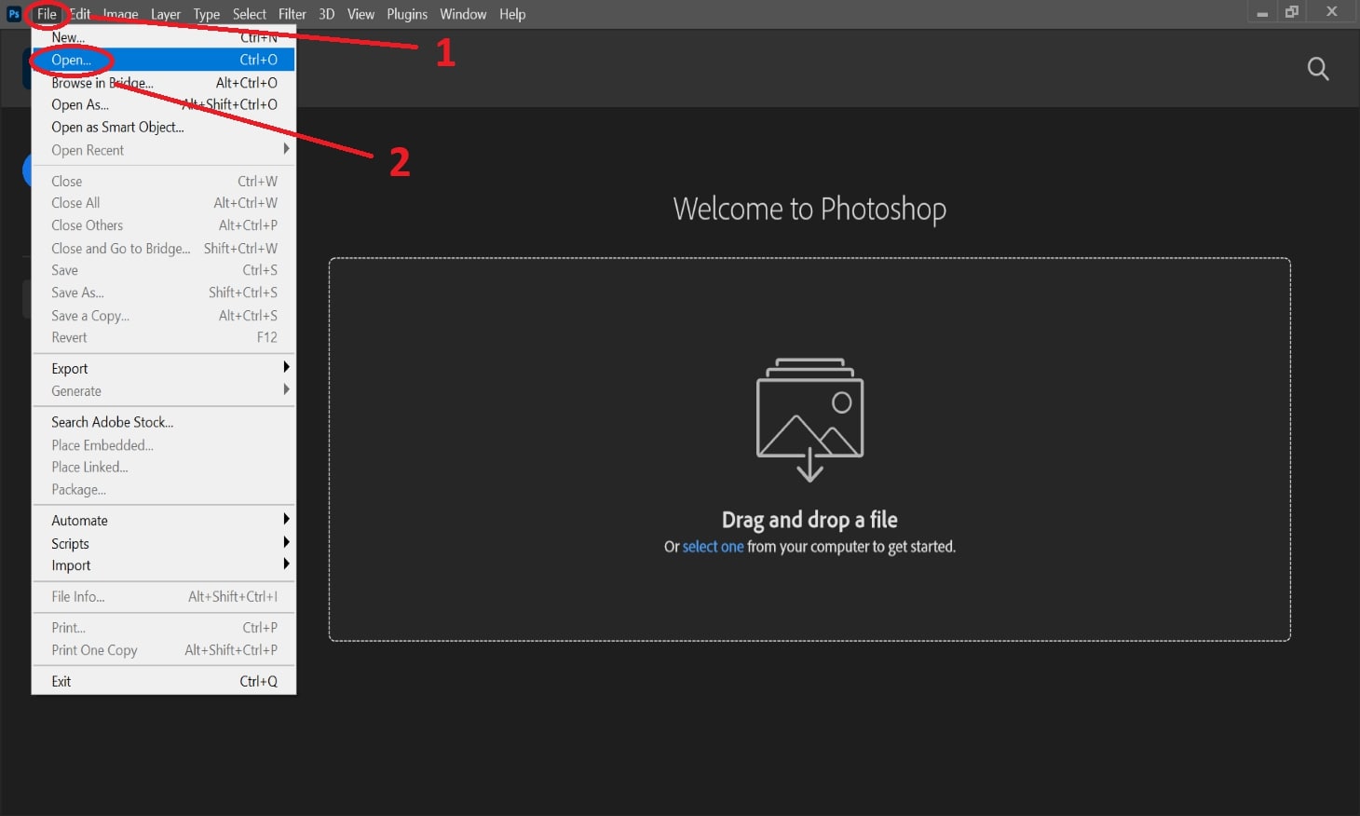Choose Save As... entry

pyautogui.click(x=164, y=292)
